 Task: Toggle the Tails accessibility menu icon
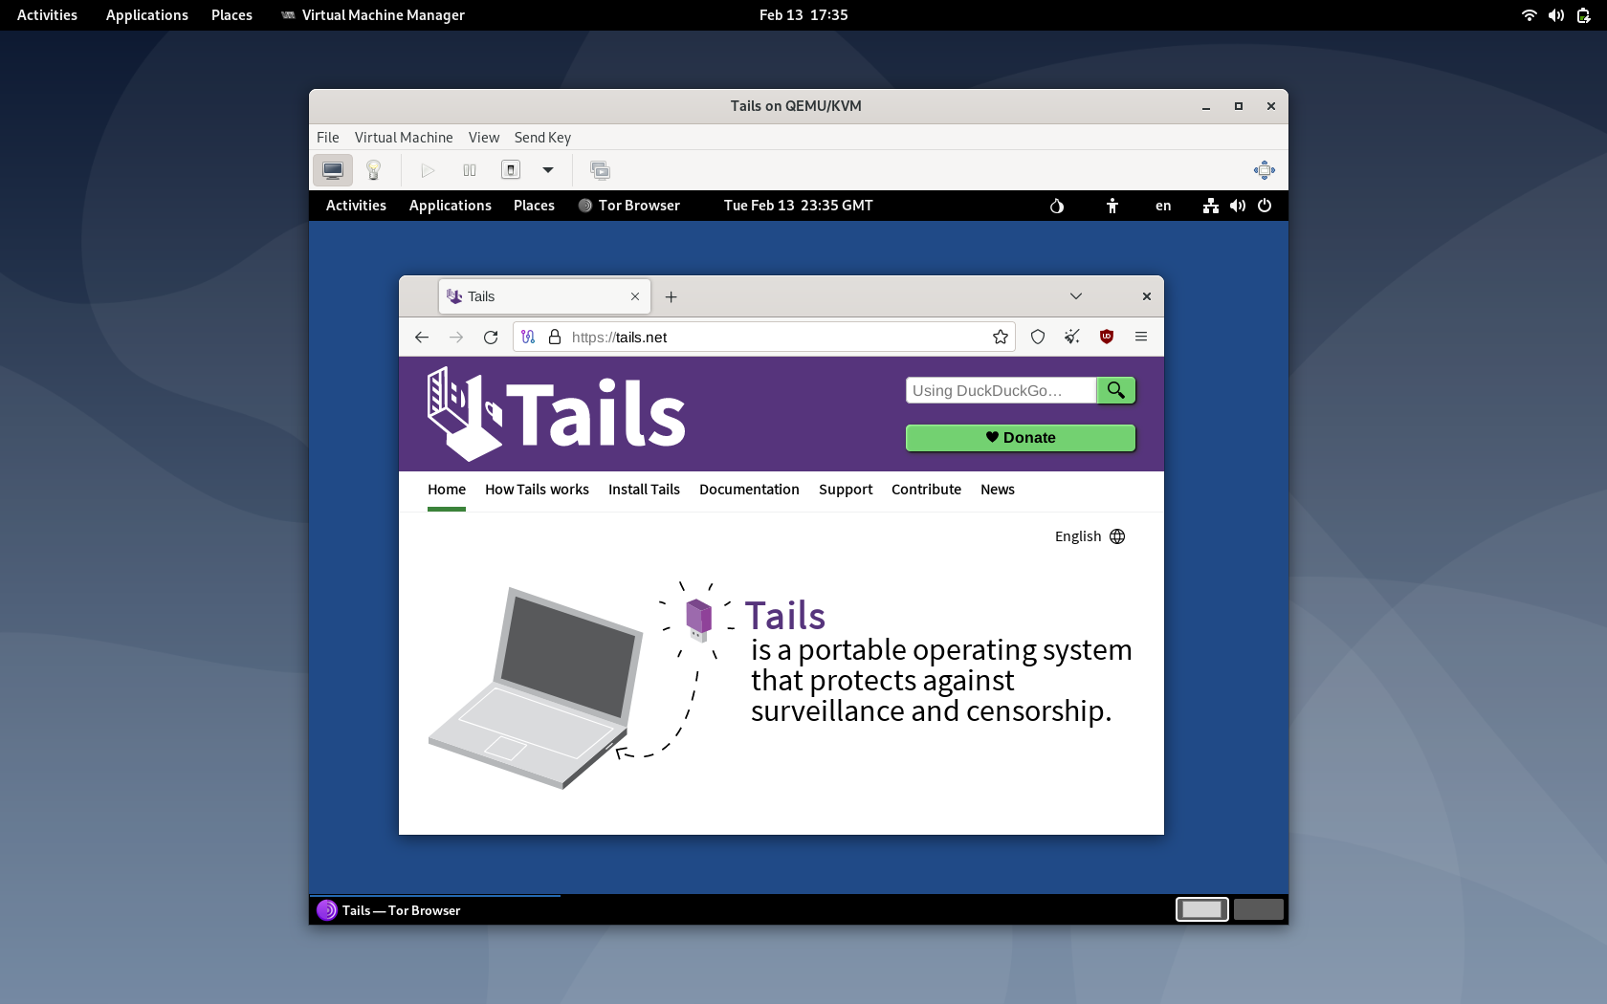click(1112, 206)
